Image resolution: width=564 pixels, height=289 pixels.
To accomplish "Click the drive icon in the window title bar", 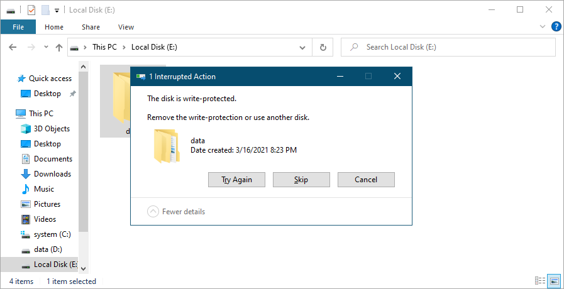I will coord(11,11).
